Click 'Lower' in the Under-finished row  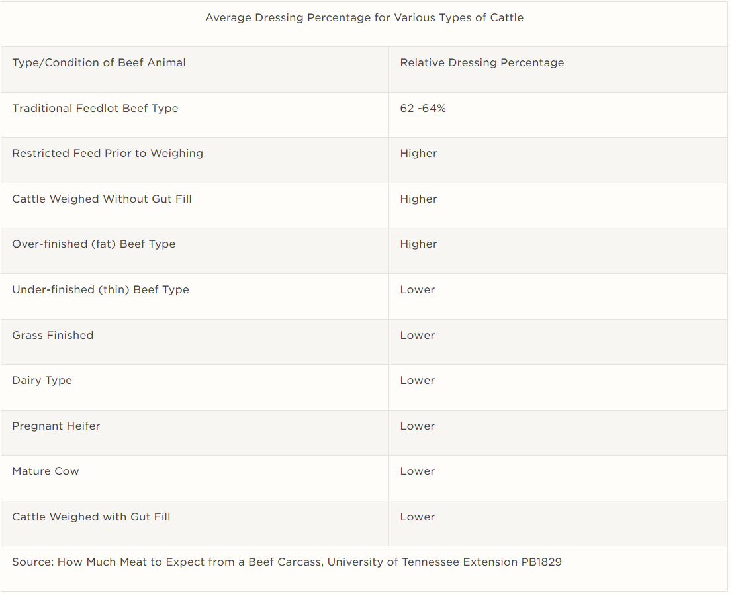click(418, 290)
